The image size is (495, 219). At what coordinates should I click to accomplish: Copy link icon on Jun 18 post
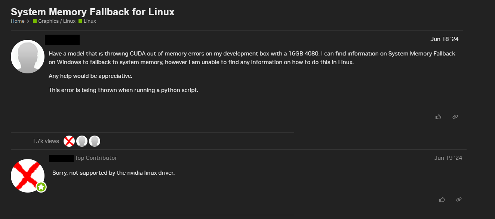[x=455, y=117]
